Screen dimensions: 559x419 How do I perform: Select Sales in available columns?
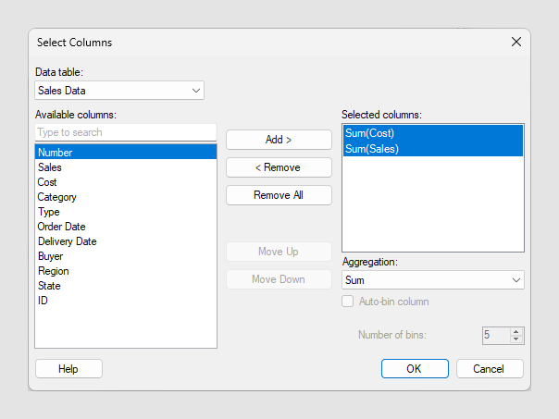[50, 167]
